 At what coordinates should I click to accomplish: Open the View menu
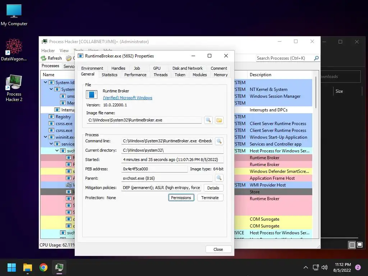coord(64,51)
